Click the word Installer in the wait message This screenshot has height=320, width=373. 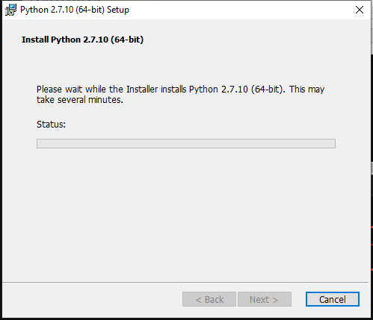pyautogui.click(x=142, y=89)
